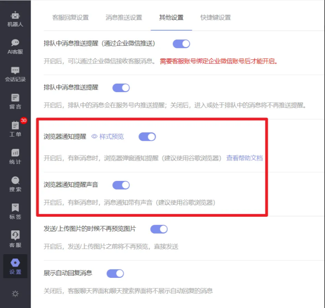325x308 pixels.
Task: Click the red 30 badge on 工单
Action: (x=24, y=120)
